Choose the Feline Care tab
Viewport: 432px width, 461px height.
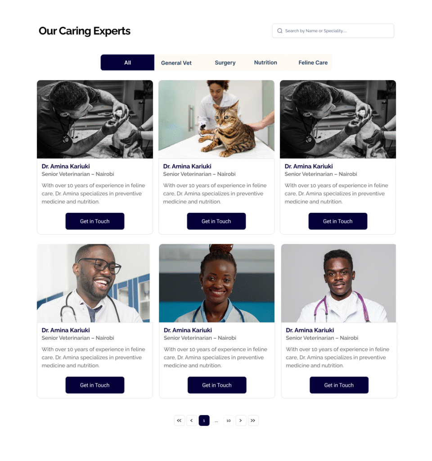[x=313, y=63]
